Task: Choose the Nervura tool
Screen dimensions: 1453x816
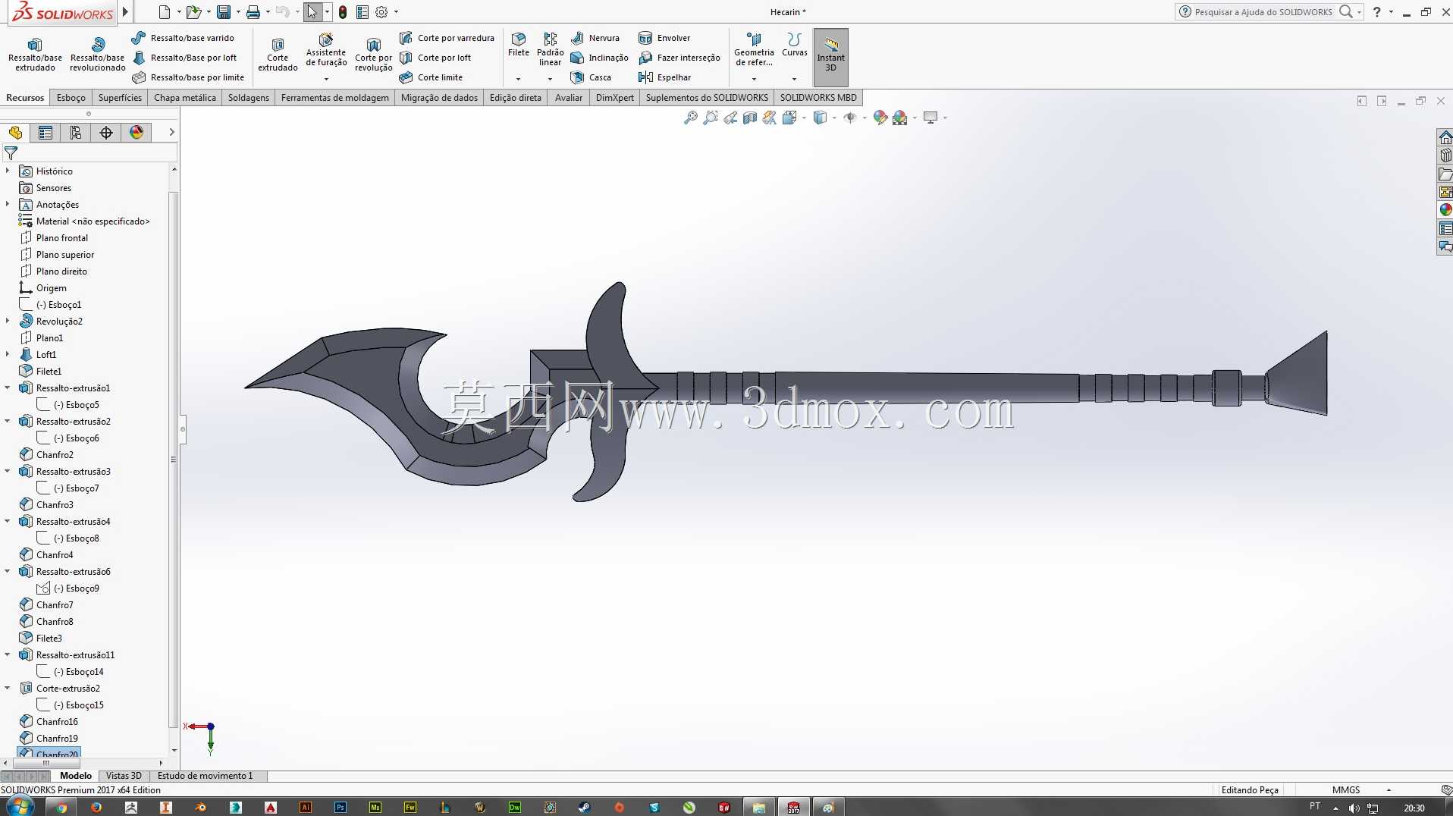Action: (595, 38)
